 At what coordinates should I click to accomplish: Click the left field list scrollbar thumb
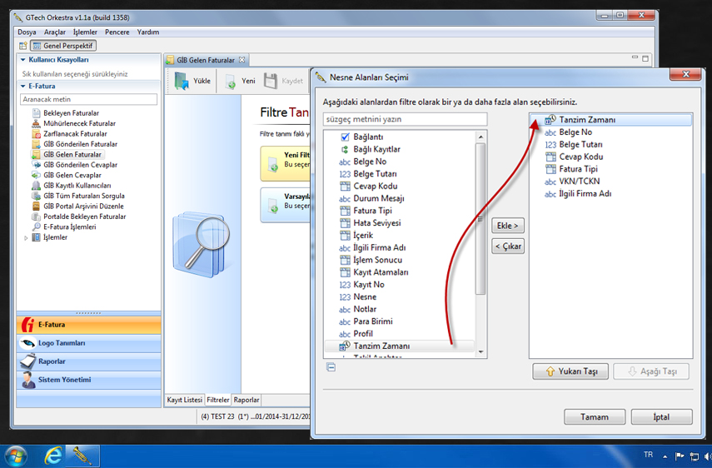pos(480,219)
